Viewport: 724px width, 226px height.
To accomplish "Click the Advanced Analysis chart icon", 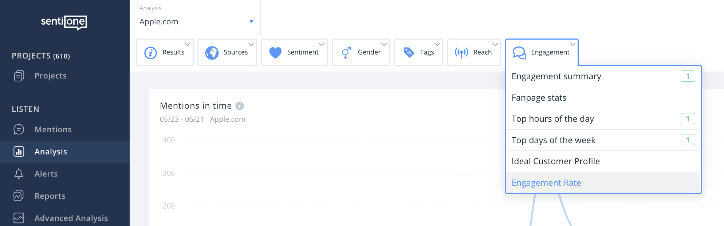I will click(19, 218).
